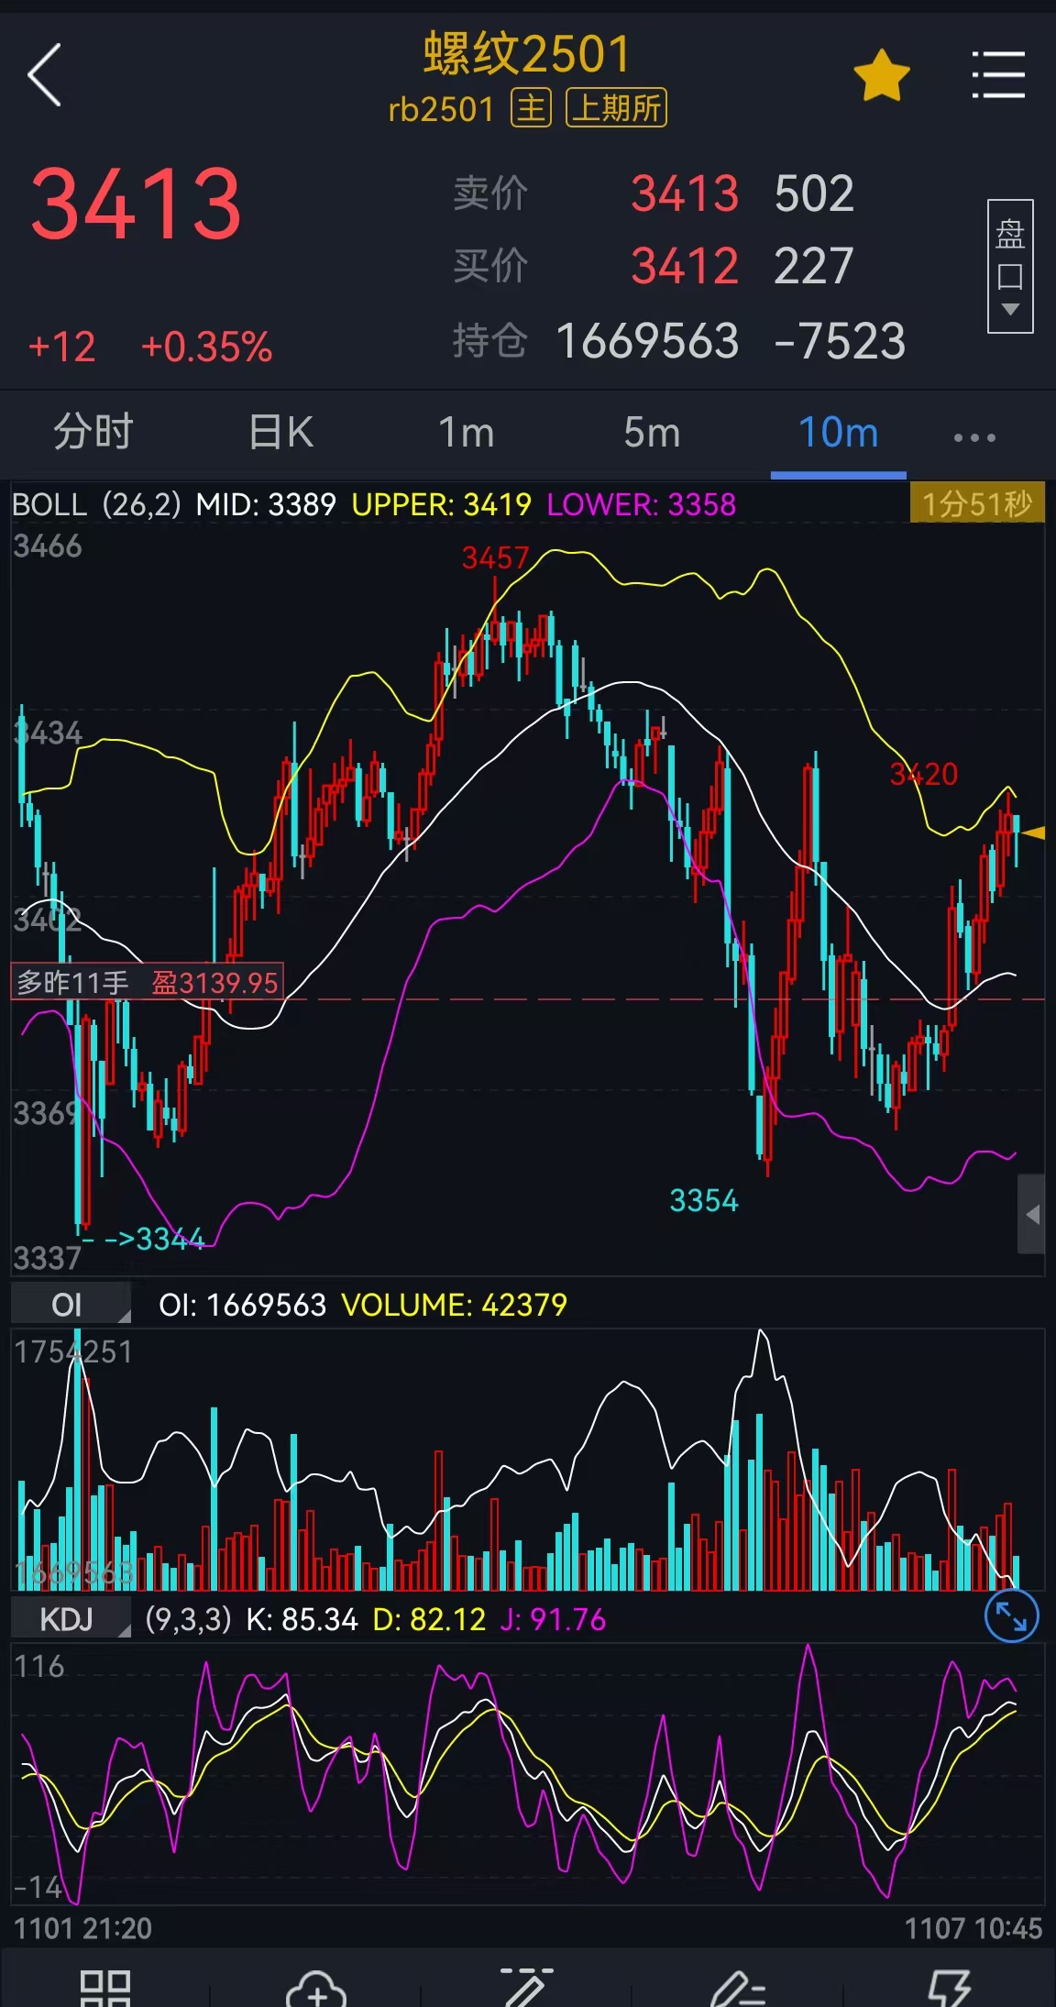Tap the fullscreen expand chart icon
The width and height of the screenshot is (1056, 2007).
1010,1616
